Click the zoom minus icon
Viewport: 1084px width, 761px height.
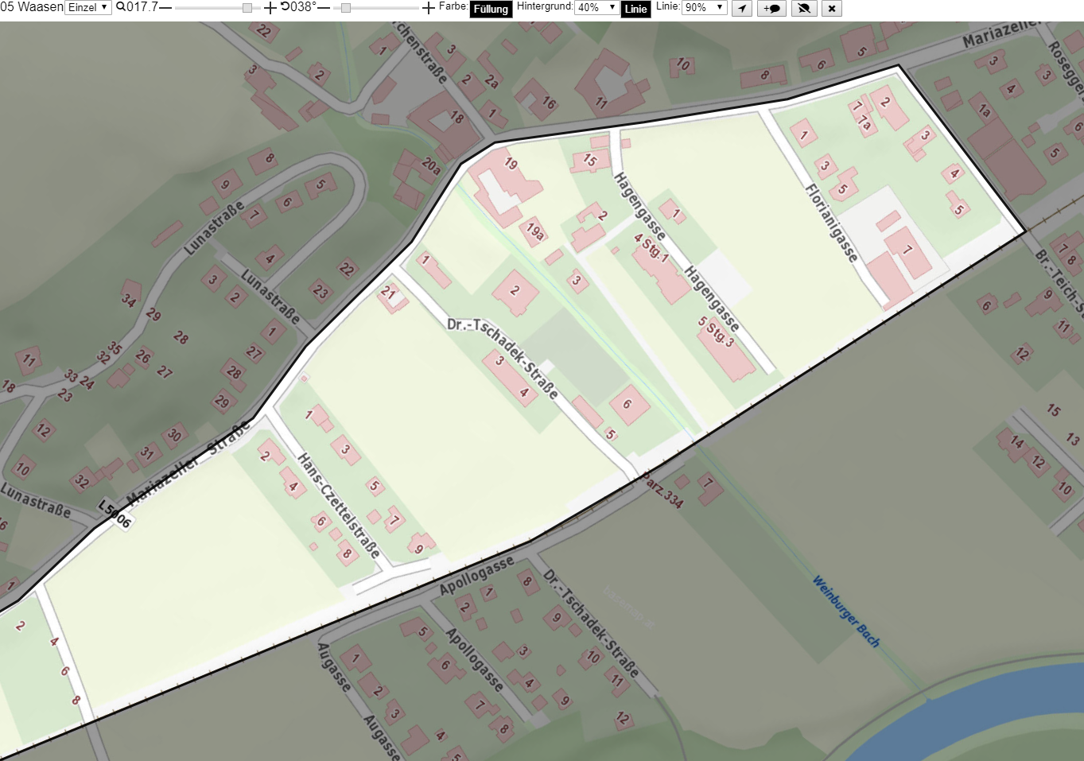tap(165, 8)
